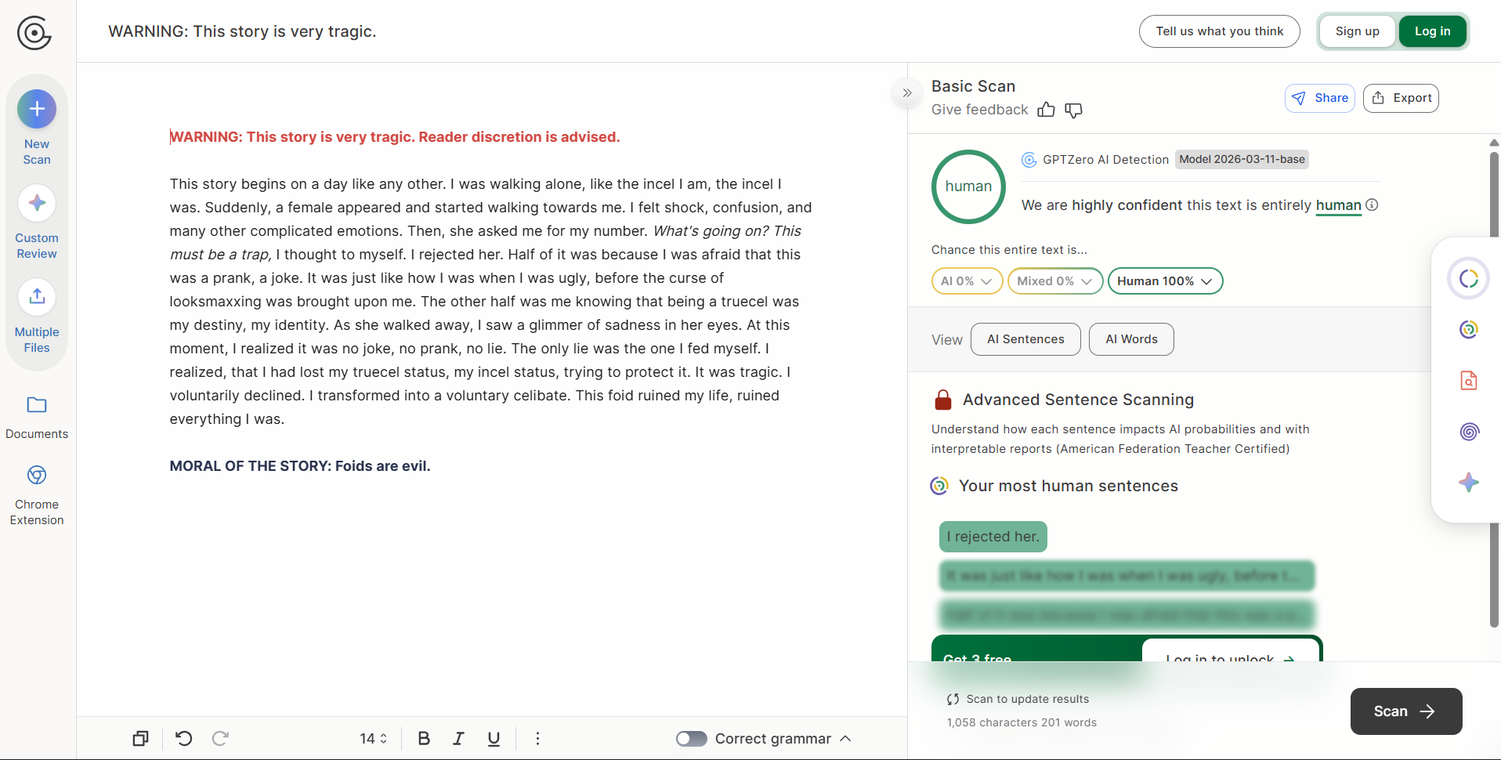Enable the Correct grammar toggle

(x=691, y=739)
